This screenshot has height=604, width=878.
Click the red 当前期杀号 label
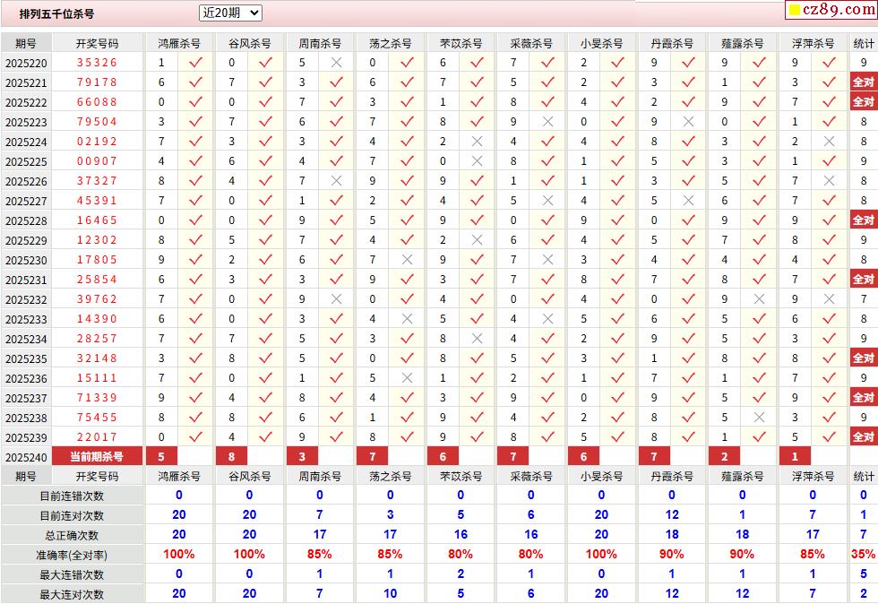click(97, 457)
